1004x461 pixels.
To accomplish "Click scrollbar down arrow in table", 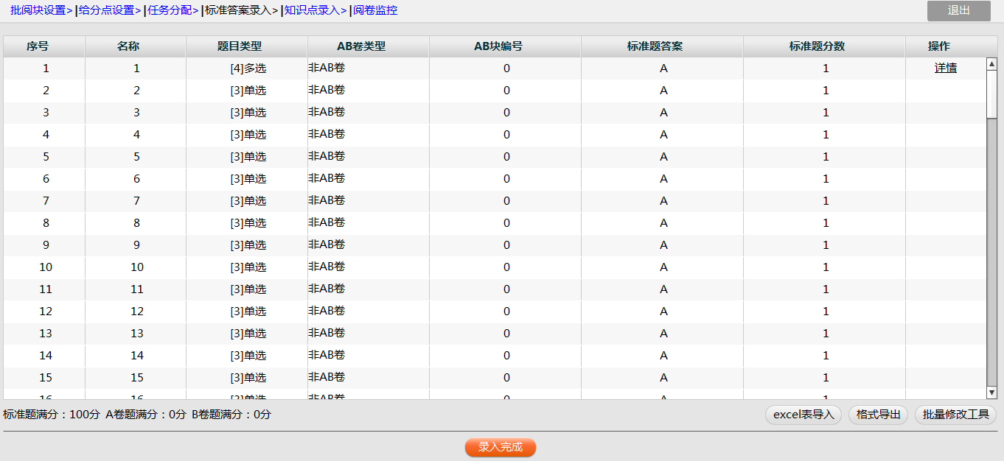I will pyautogui.click(x=991, y=393).
